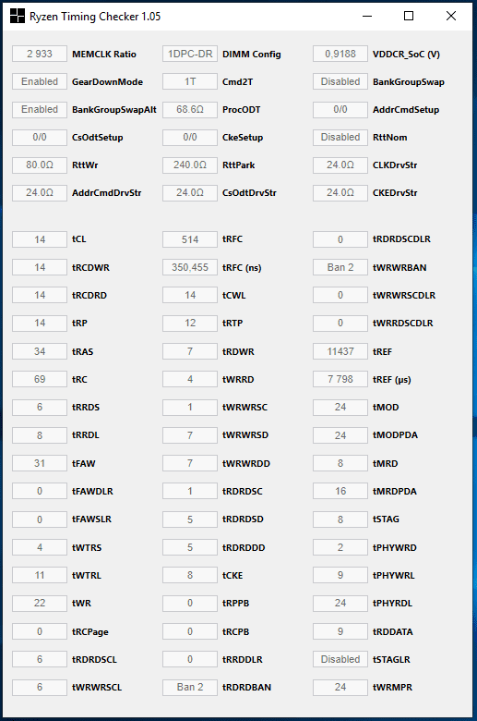
Task: Click the BankGroupSwap Disabled field
Action: [340, 82]
